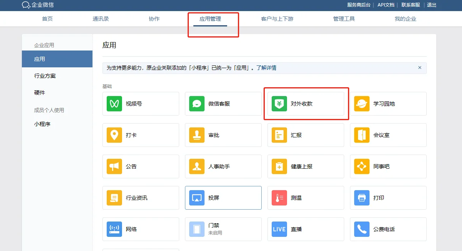Open the 打卡 location pin icon
Viewport: 462px width, 251px height.
114,135
